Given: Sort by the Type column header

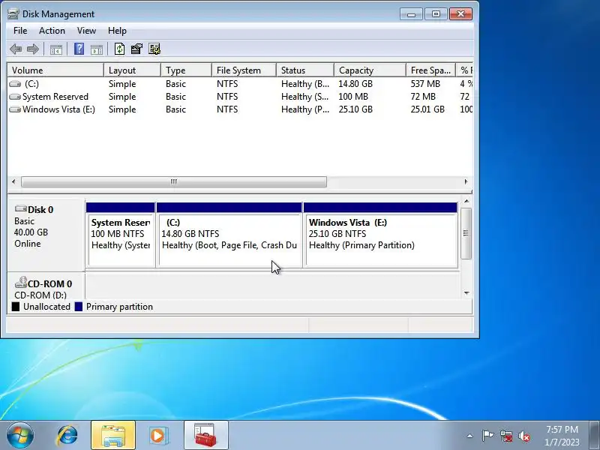Looking at the screenshot, I should click(186, 70).
